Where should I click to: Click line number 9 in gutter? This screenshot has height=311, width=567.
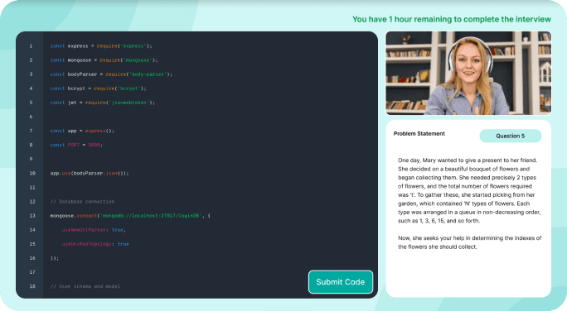click(31, 159)
